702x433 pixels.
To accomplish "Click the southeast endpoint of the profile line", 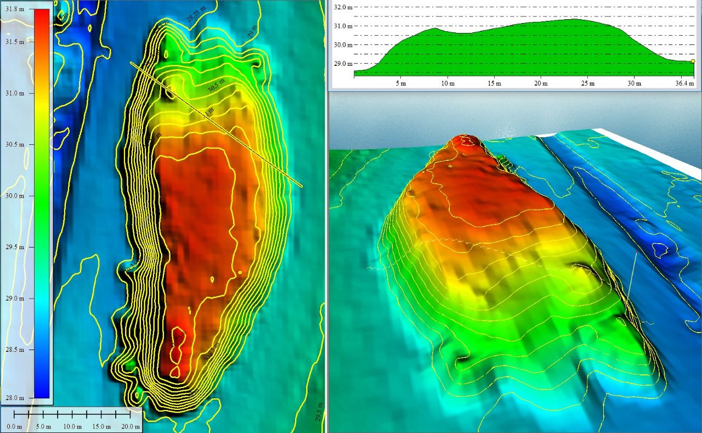I will (302, 186).
